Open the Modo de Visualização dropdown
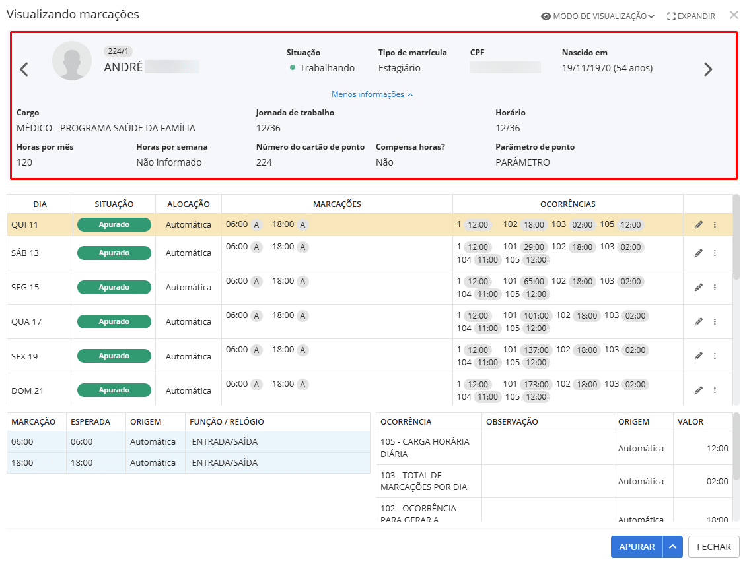The height and width of the screenshot is (562, 745). pos(598,16)
